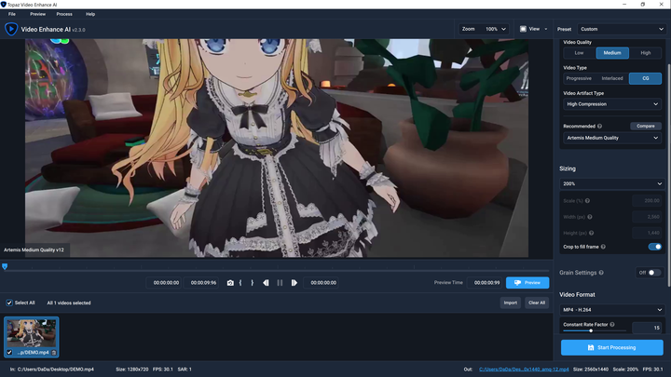Click the Compare button
The height and width of the screenshot is (377, 671).
point(646,126)
